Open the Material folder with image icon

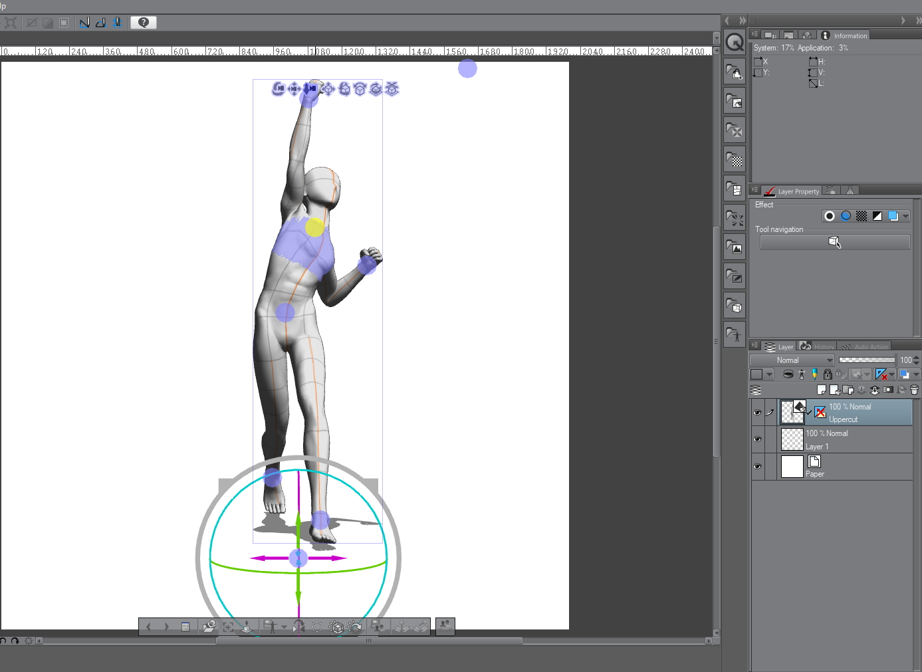pos(735,101)
